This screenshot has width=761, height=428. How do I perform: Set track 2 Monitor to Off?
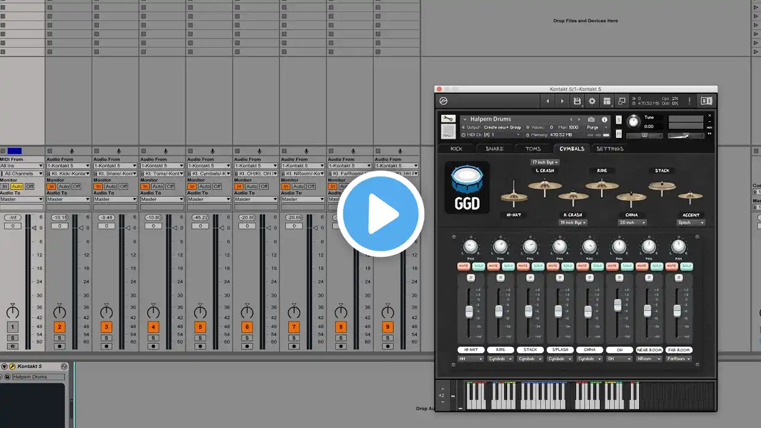pyautogui.click(x=77, y=187)
